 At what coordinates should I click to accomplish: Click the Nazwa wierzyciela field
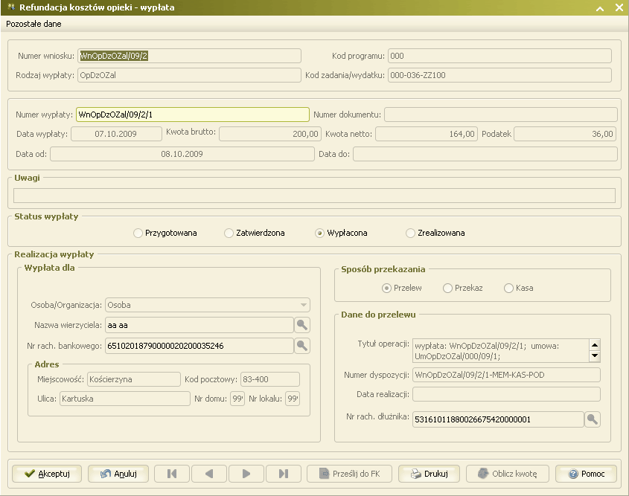(x=199, y=325)
